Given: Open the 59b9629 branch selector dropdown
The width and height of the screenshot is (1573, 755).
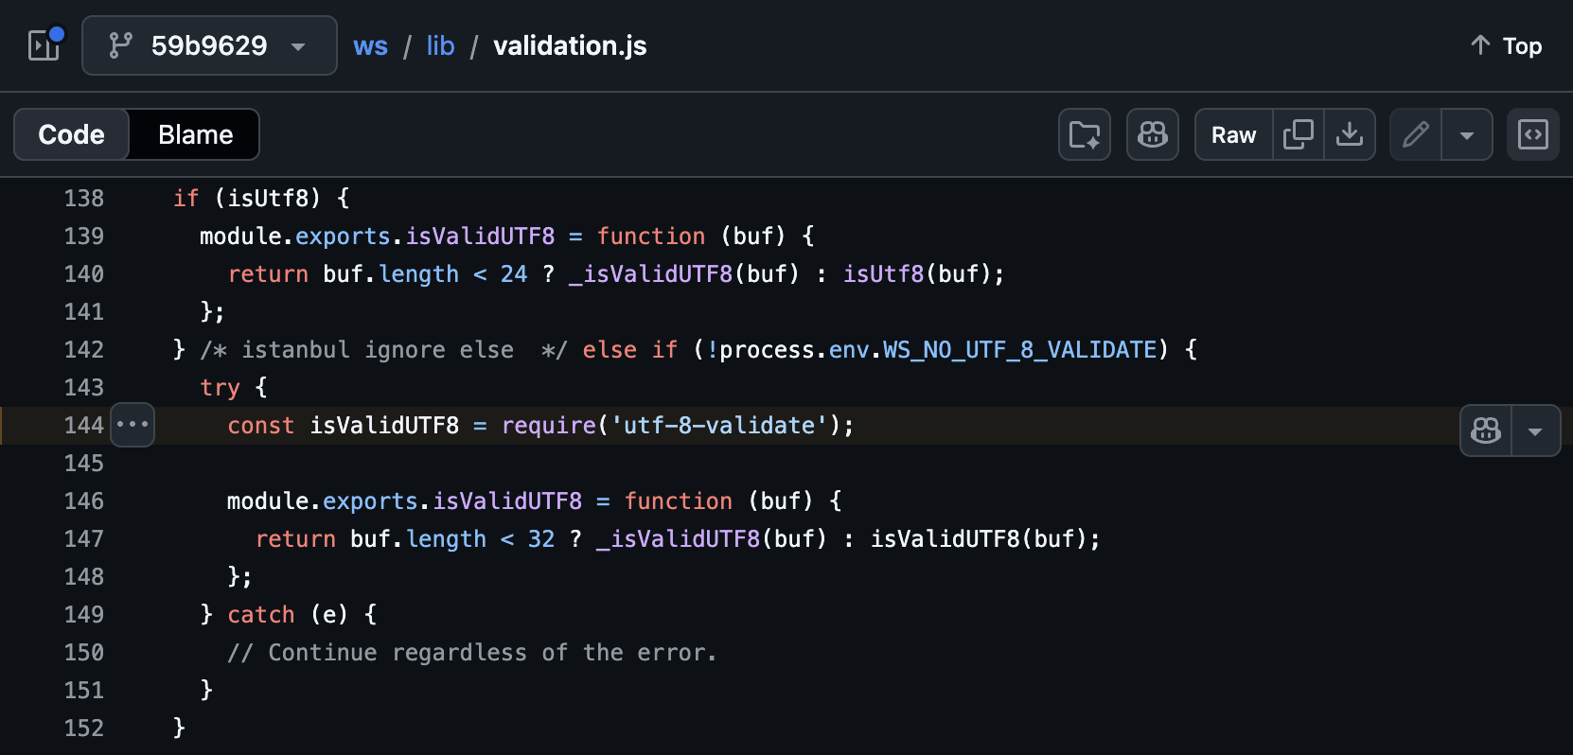Looking at the screenshot, I should point(209,45).
